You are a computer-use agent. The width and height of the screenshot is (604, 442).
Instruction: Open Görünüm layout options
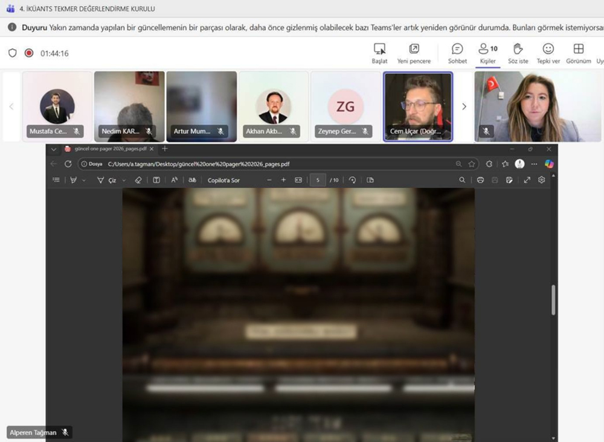578,52
